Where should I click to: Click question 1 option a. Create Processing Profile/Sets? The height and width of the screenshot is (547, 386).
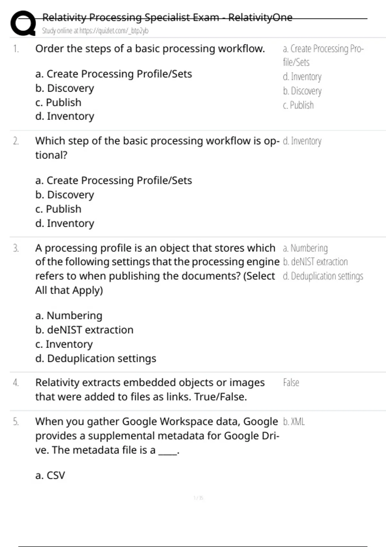tap(114, 74)
